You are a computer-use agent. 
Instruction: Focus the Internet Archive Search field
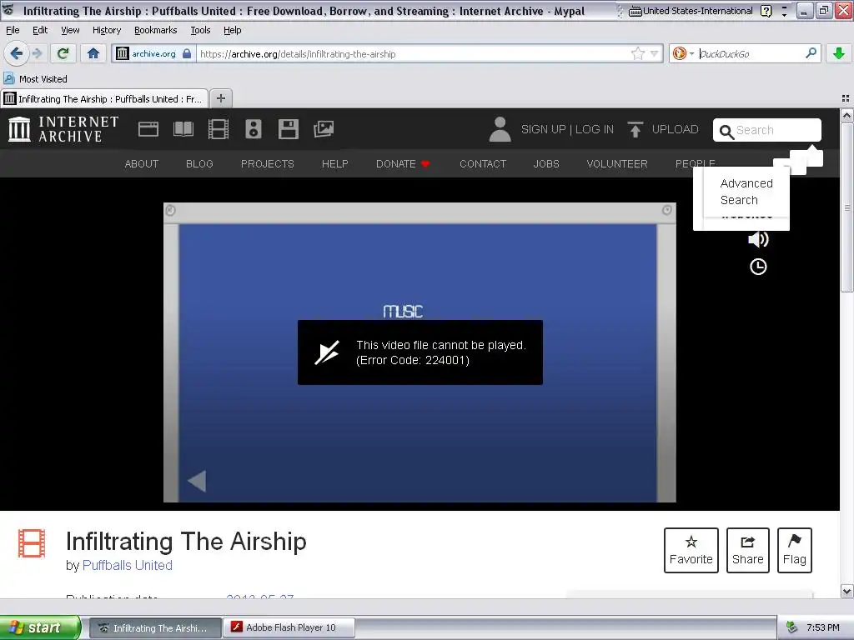pos(767,130)
